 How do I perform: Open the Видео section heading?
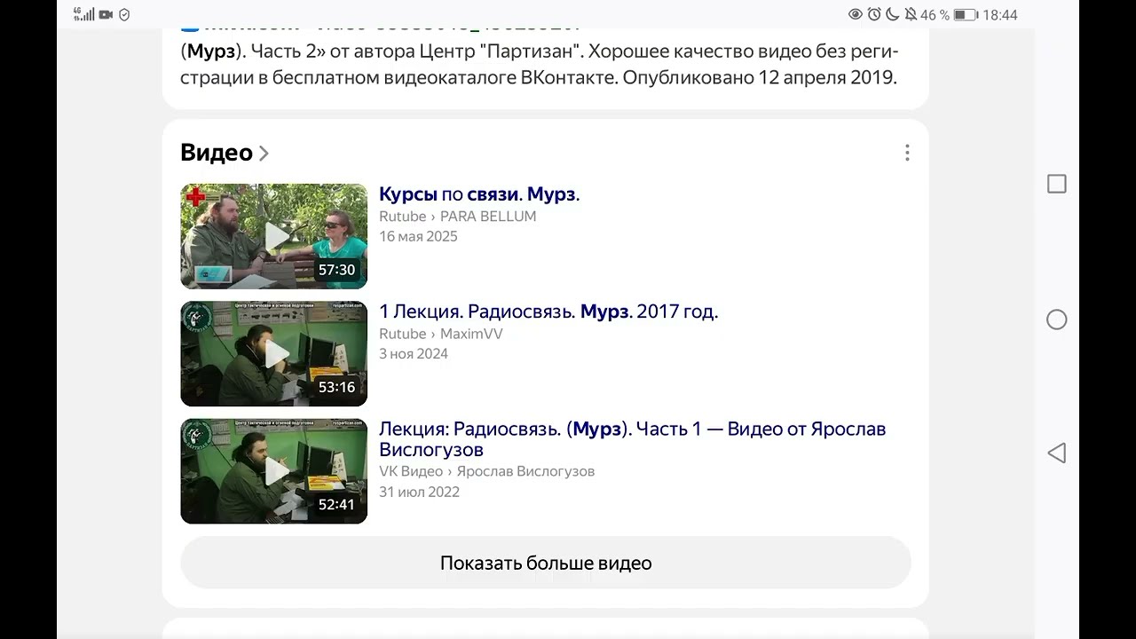pyautogui.click(x=217, y=153)
